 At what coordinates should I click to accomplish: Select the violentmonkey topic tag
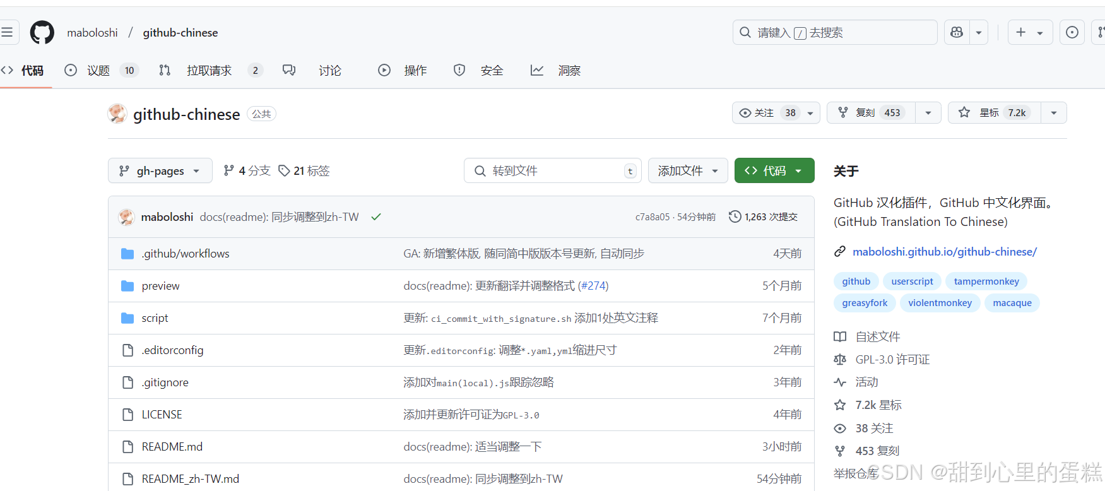[x=940, y=303]
